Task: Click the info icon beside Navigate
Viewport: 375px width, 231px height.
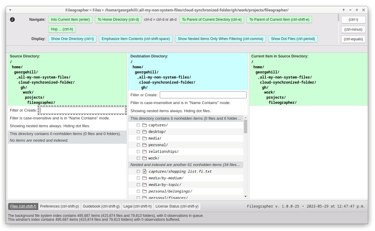Action: click(x=12, y=20)
